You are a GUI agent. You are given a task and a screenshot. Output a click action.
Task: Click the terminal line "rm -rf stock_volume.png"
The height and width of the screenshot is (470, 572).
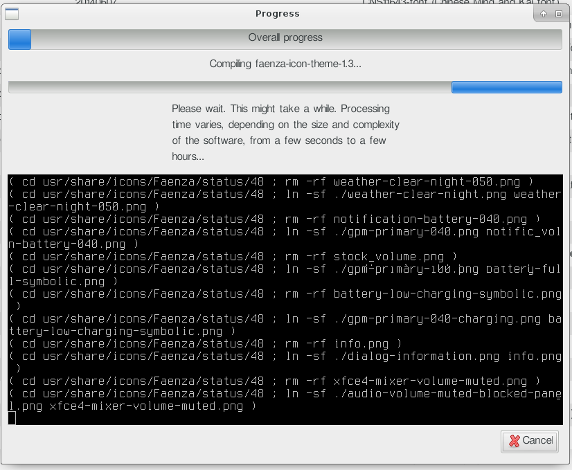click(233, 257)
